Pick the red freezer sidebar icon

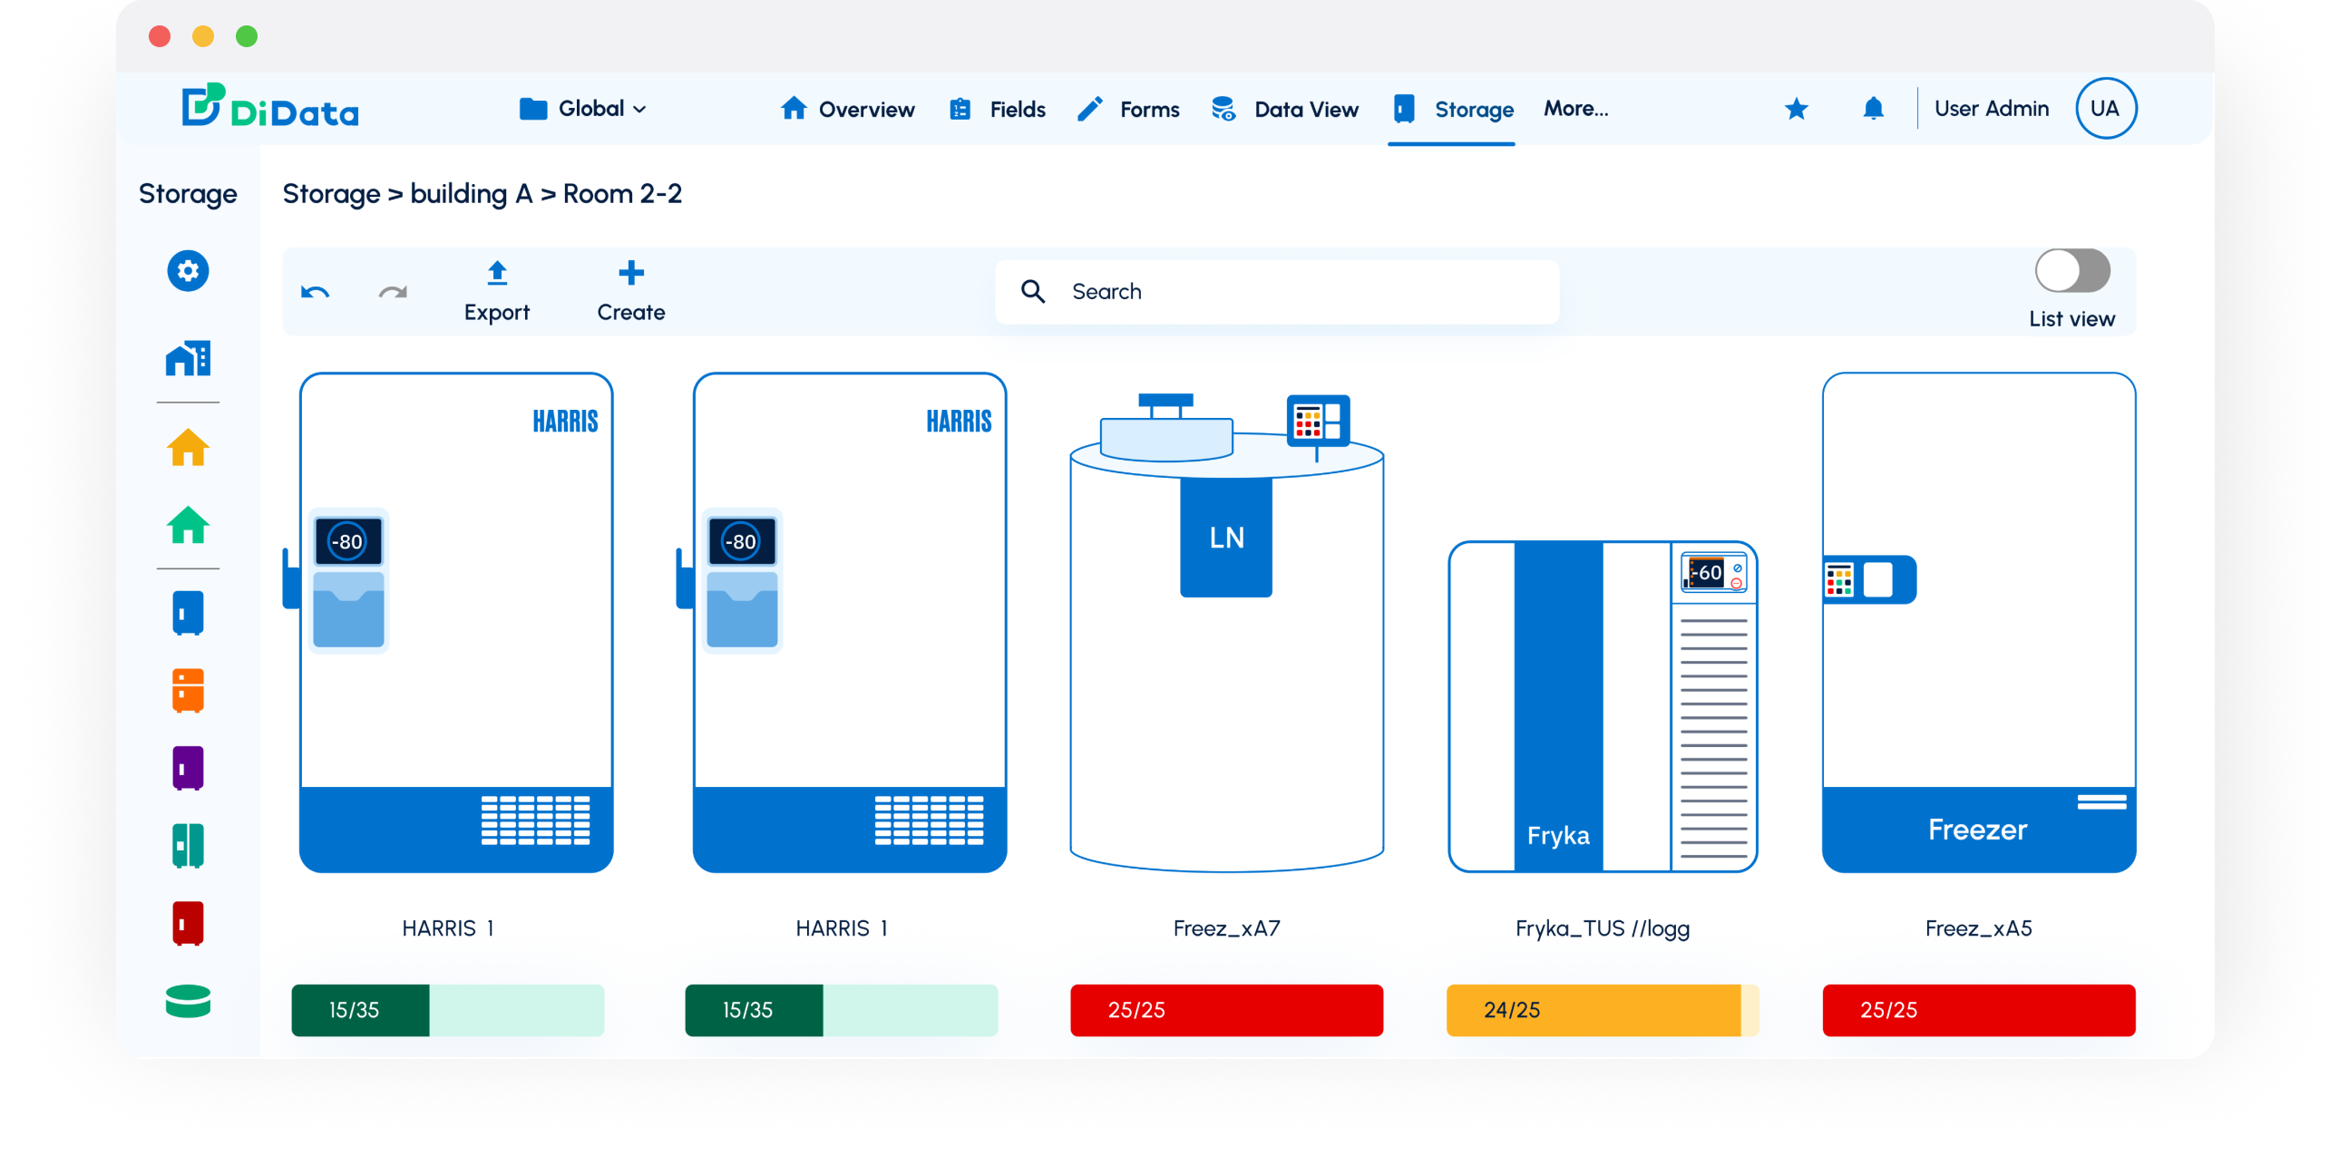[188, 923]
